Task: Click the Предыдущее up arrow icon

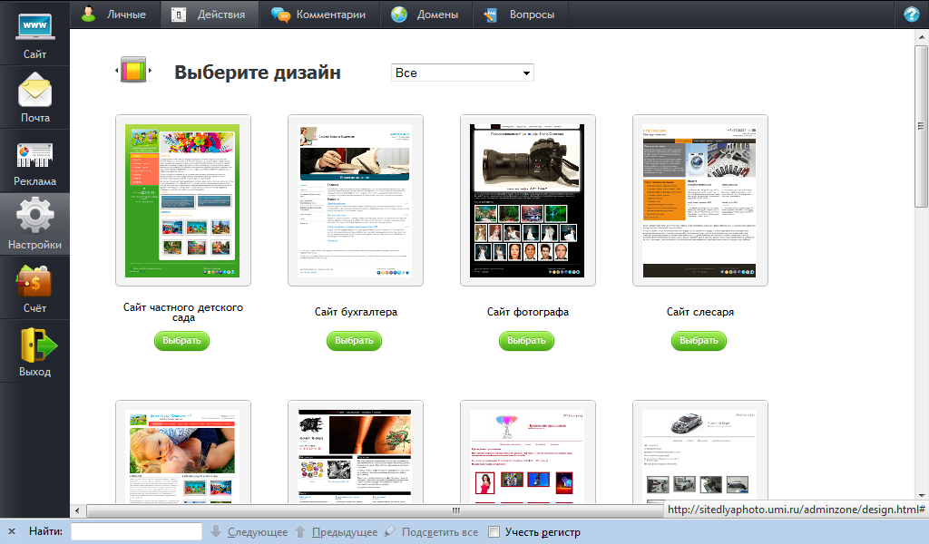Action: 300,531
